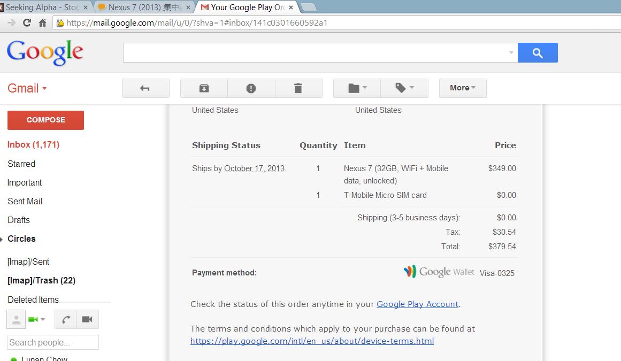Reload the page with the refresh icon
The width and height of the screenshot is (621, 361).
click(x=27, y=23)
